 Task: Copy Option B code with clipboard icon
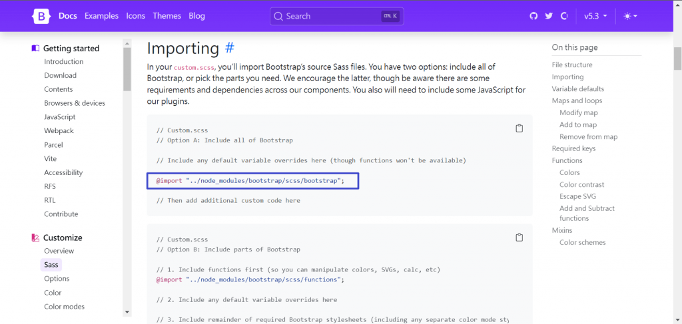[x=519, y=238]
